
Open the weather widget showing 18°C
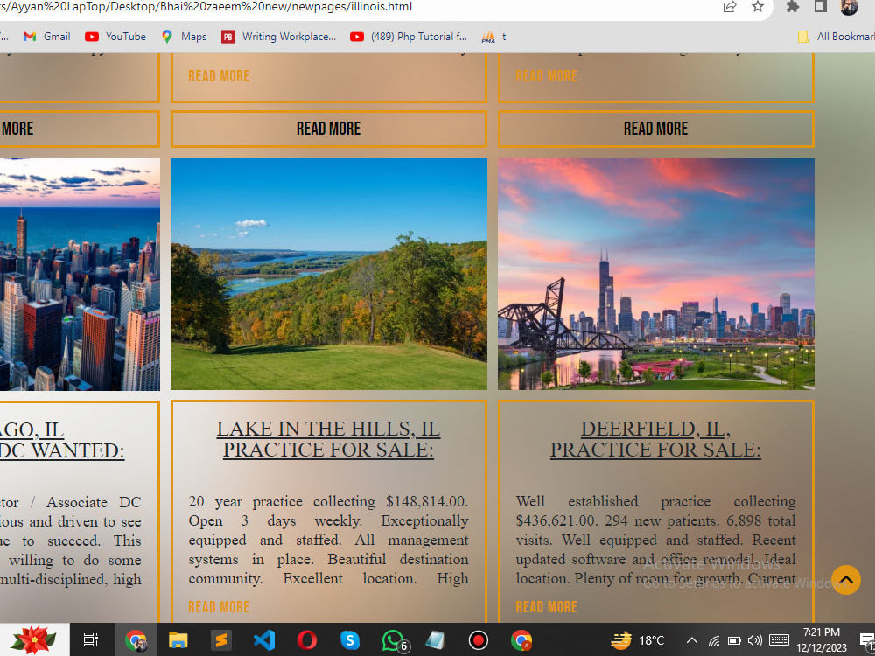637,640
